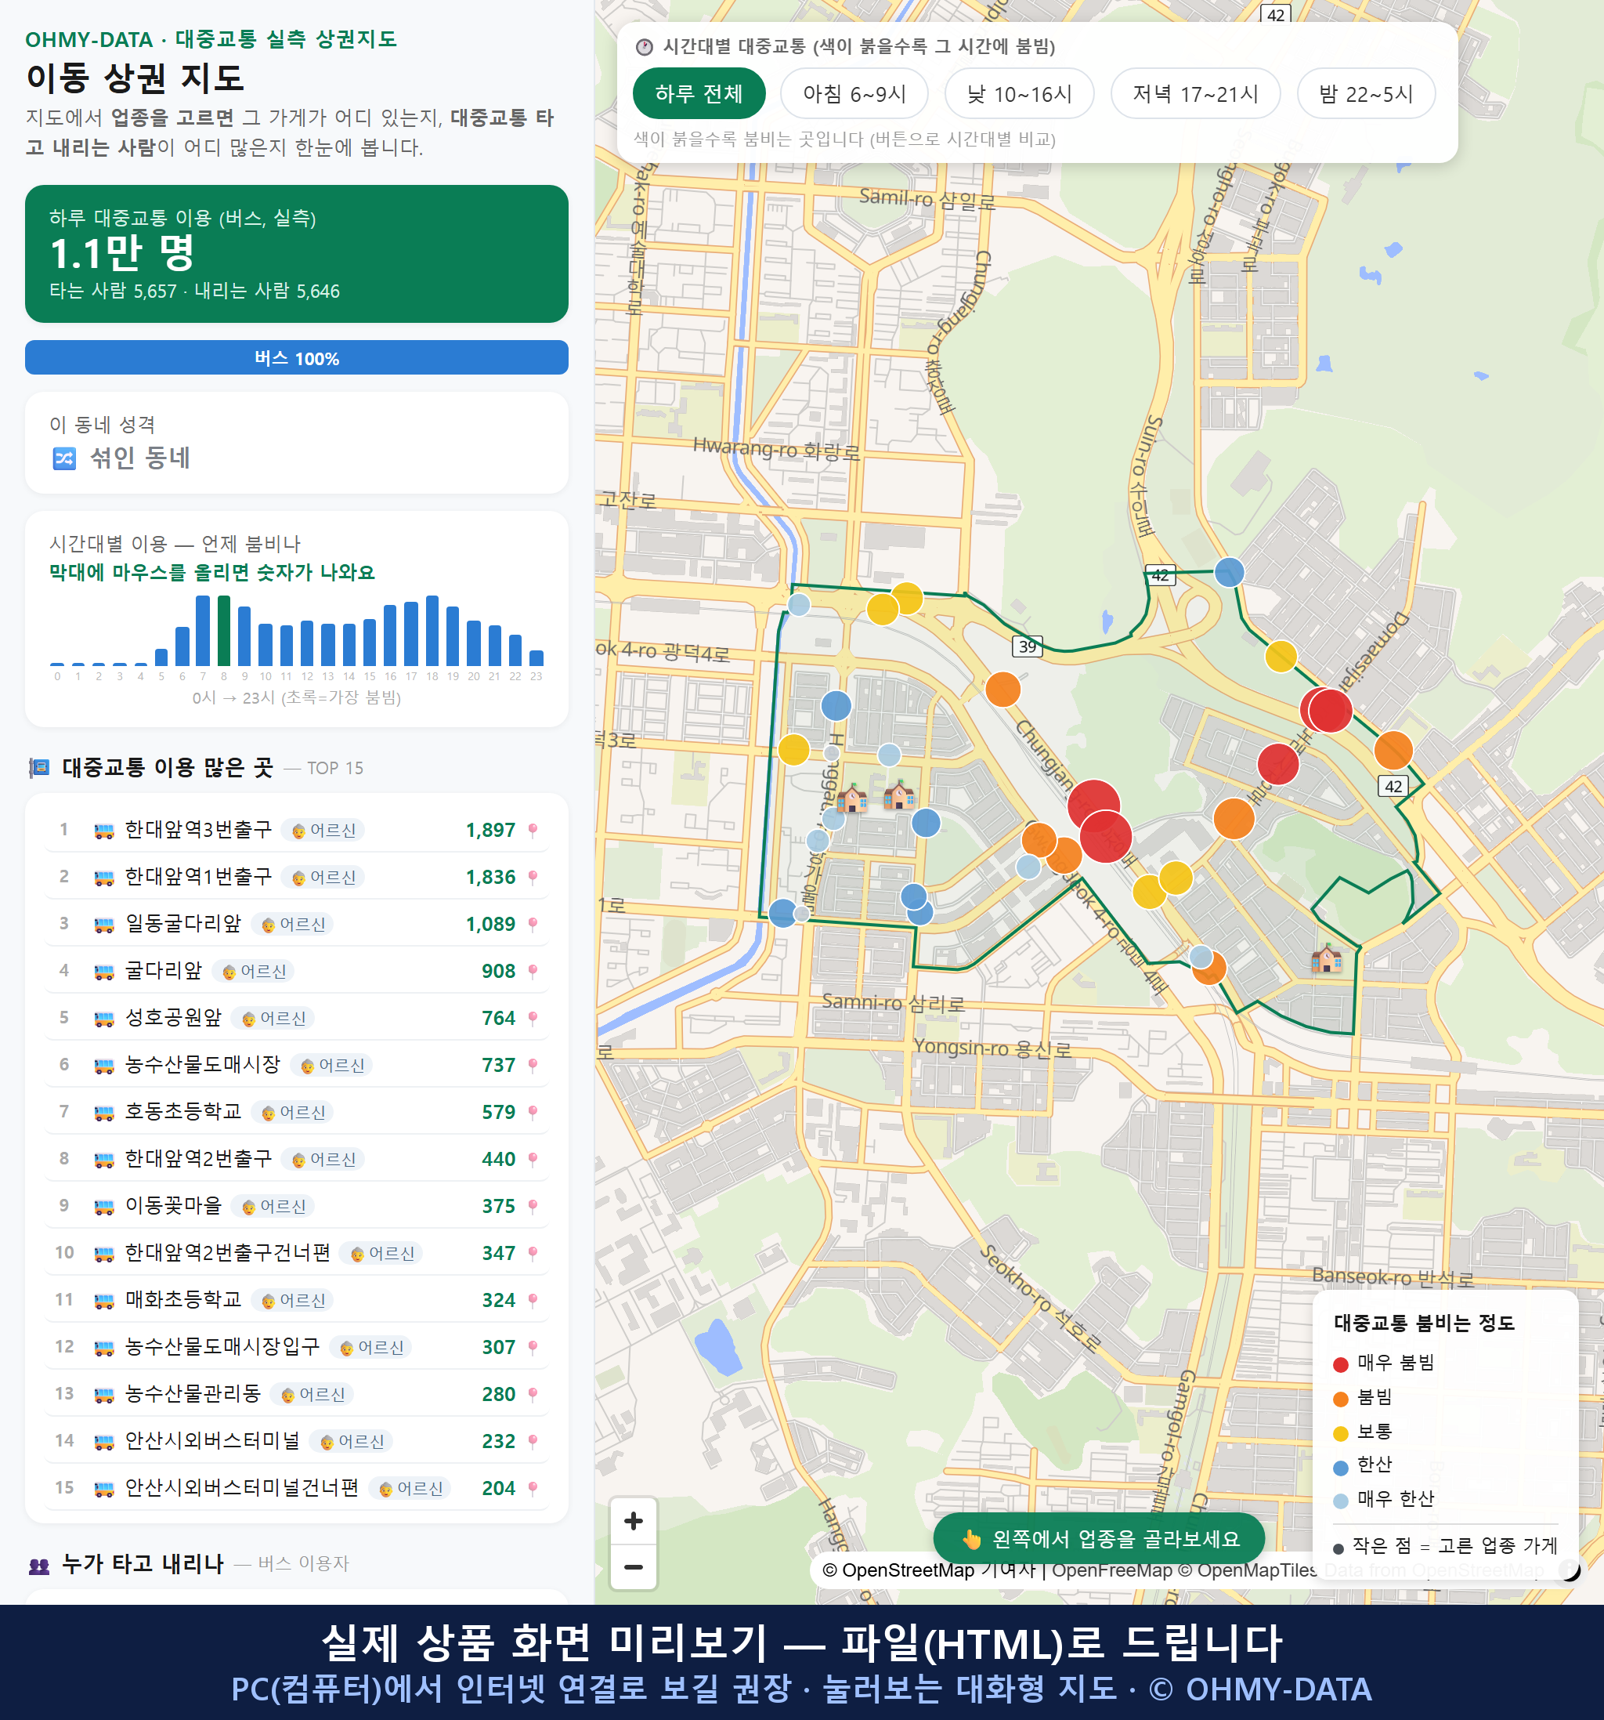Select the 아침 6~9시 time filter
Screen dimensions: 1604x1720
coord(854,93)
